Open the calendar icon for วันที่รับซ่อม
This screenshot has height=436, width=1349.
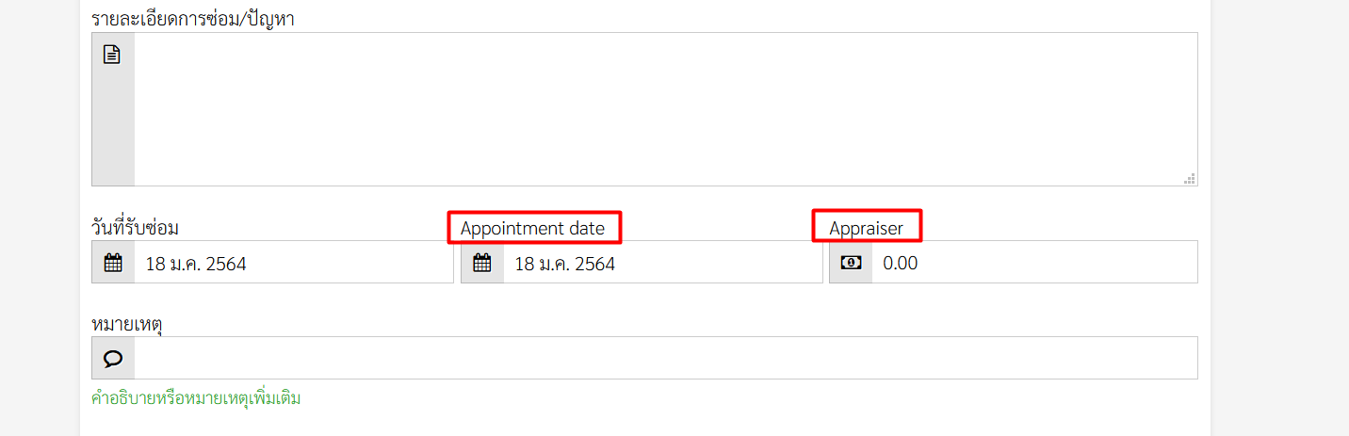tap(113, 263)
